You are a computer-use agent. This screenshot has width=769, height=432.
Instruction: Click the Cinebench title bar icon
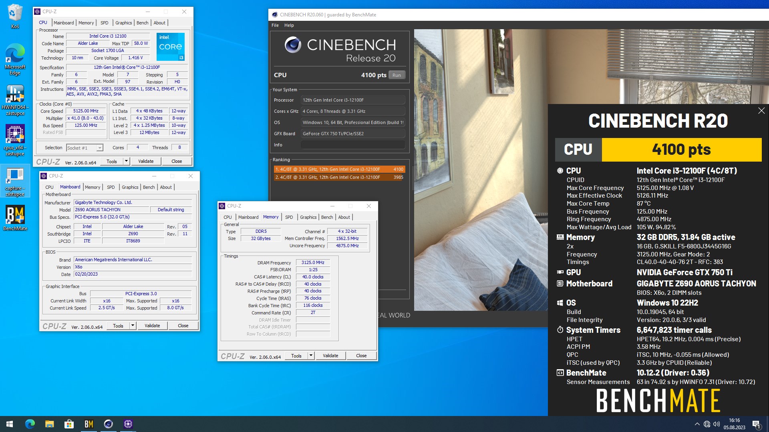click(x=275, y=15)
